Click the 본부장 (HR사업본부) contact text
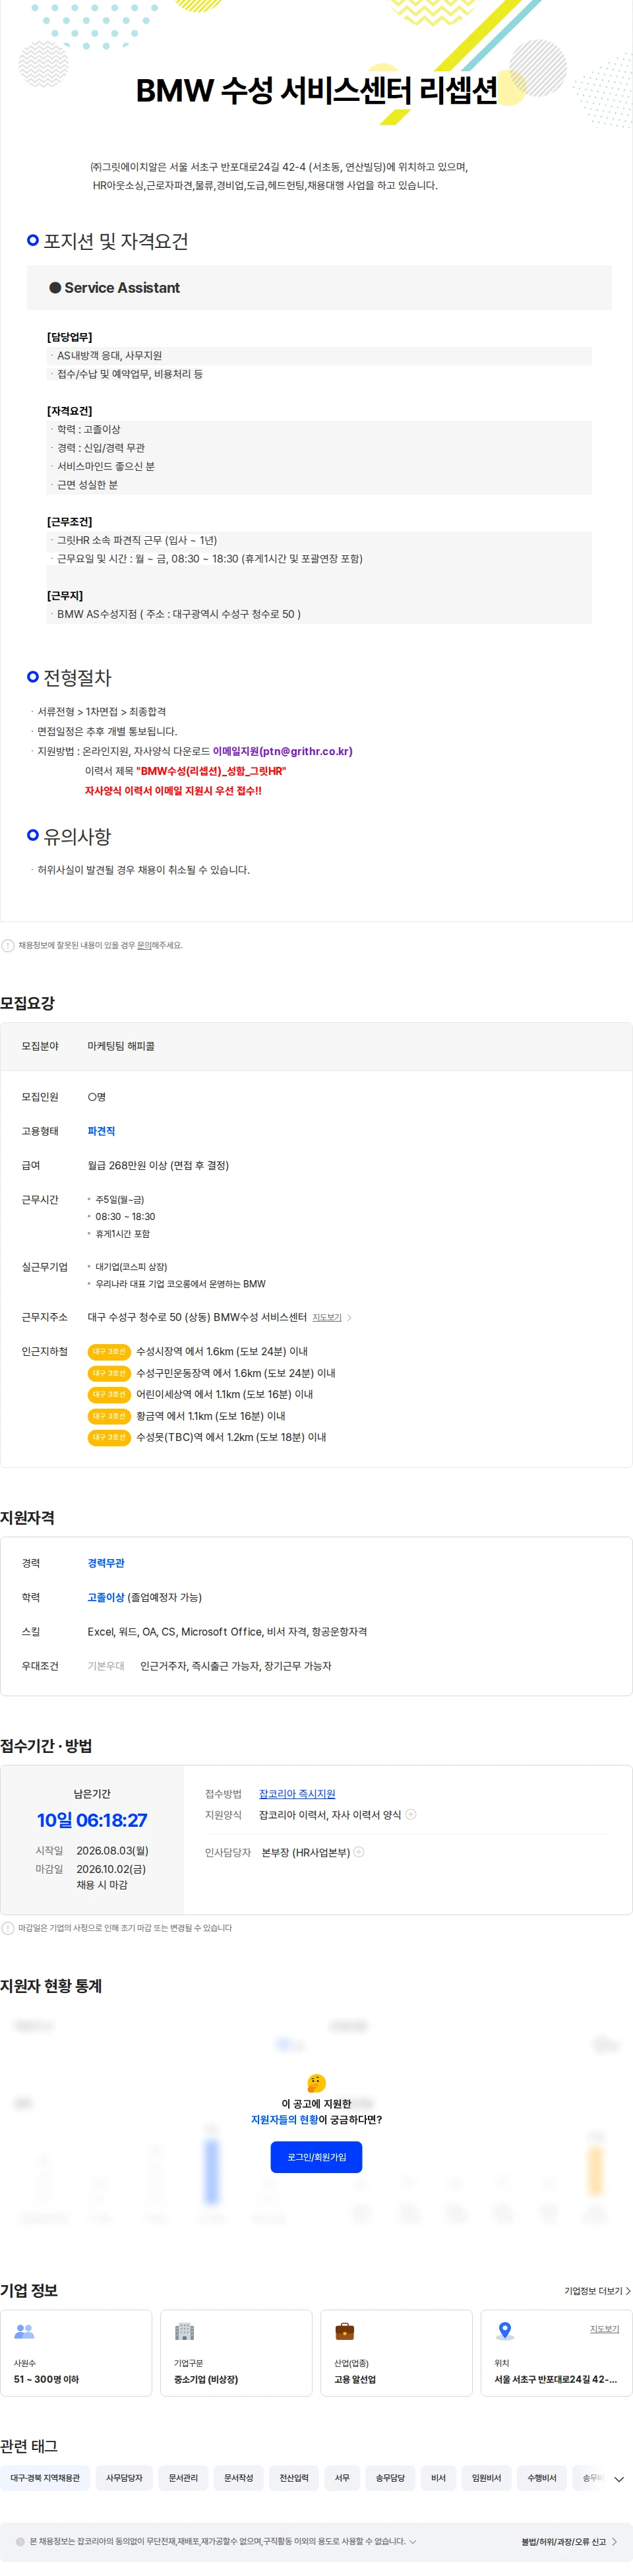The width and height of the screenshot is (633, 2576). pos(305,1852)
